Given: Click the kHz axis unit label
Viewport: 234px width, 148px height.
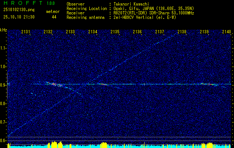Looking at the screenshot, I should click(3, 30).
